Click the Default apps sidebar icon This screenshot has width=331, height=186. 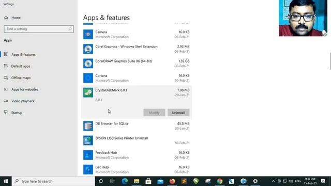6,66
